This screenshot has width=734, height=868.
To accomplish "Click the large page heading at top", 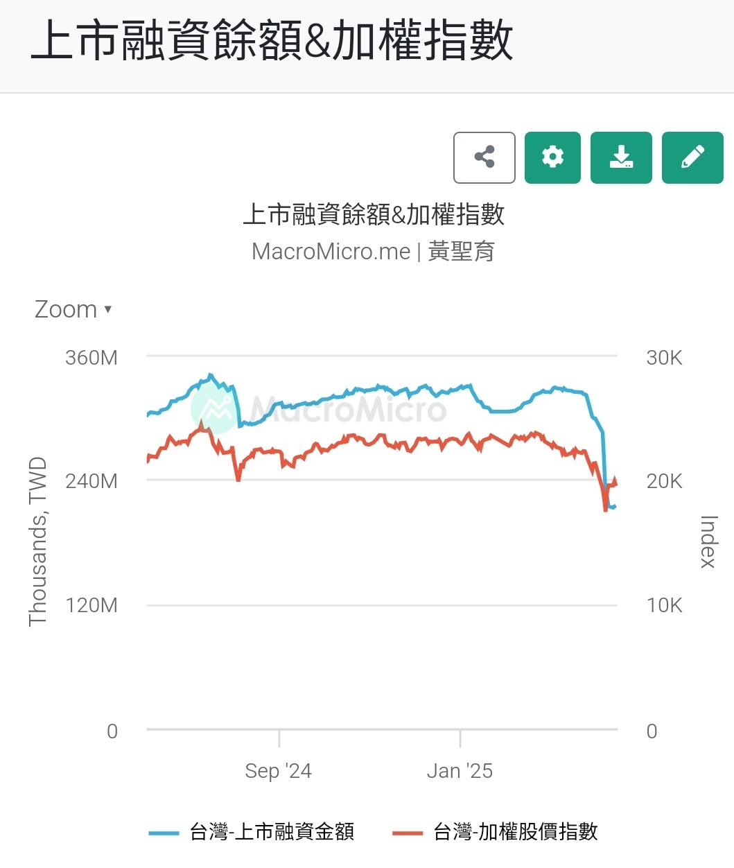I will (x=272, y=42).
